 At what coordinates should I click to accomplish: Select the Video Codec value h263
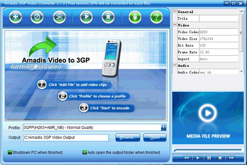point(219,32)
